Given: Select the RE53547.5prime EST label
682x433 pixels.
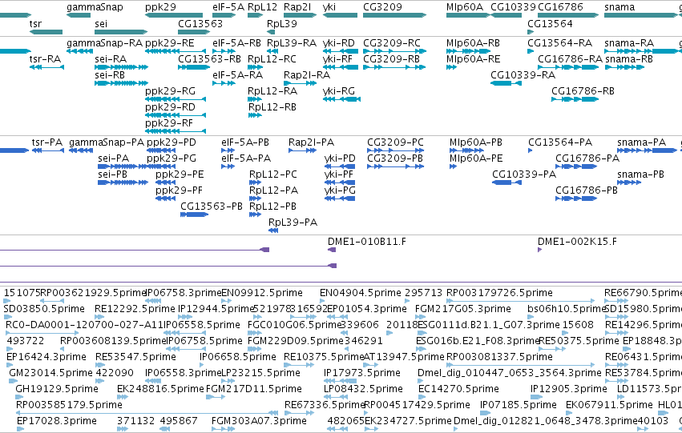Looking at the screenshot, I should tap(135, 357).
